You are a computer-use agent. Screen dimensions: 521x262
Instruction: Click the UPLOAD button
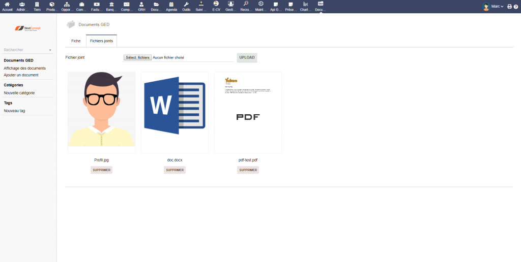click(x=247, y=57)
